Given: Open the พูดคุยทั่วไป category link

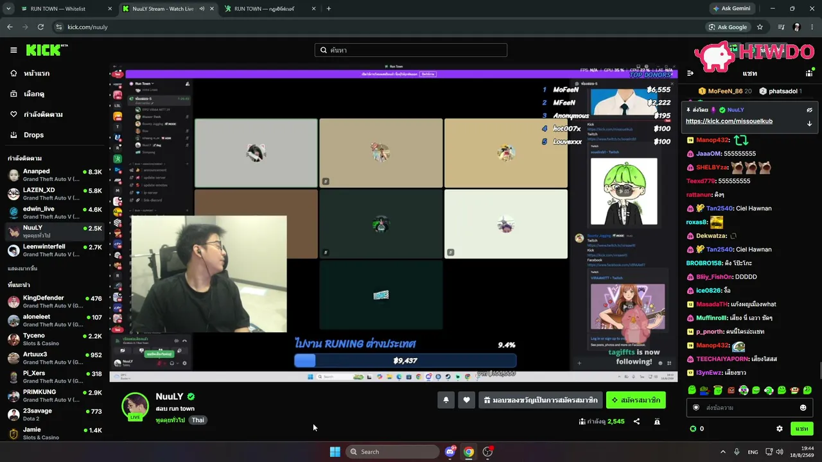Looking at the screenshot, I should click(x=170, y=420).
